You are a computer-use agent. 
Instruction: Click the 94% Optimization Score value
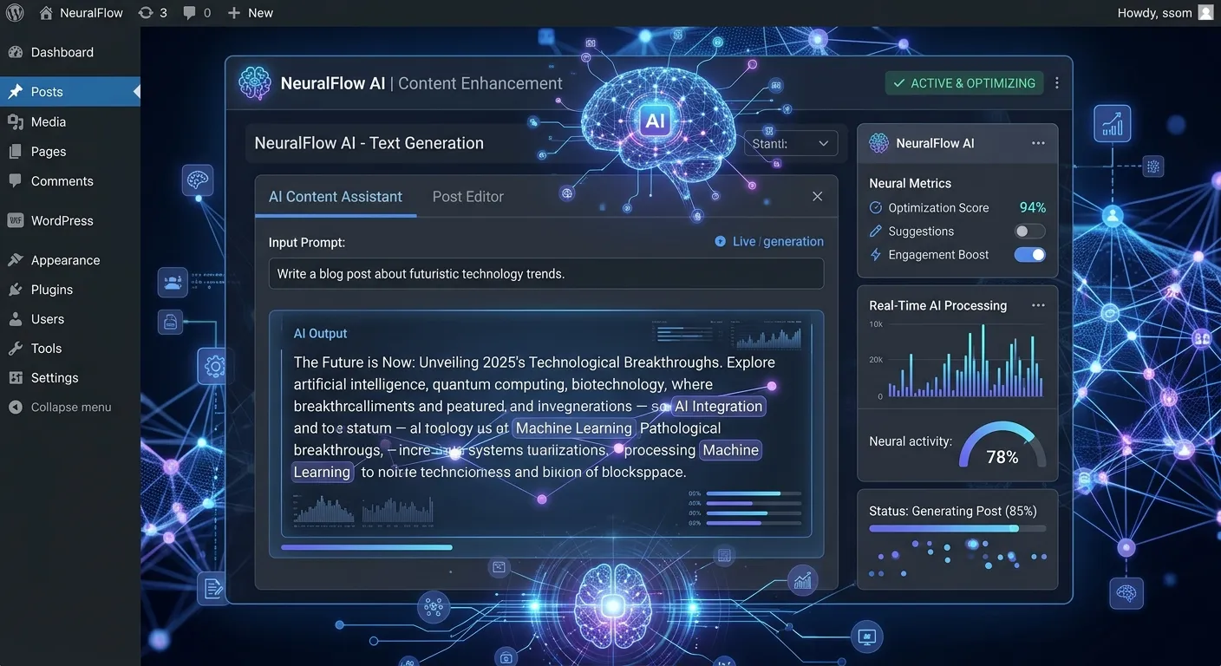coord(1033,208)
